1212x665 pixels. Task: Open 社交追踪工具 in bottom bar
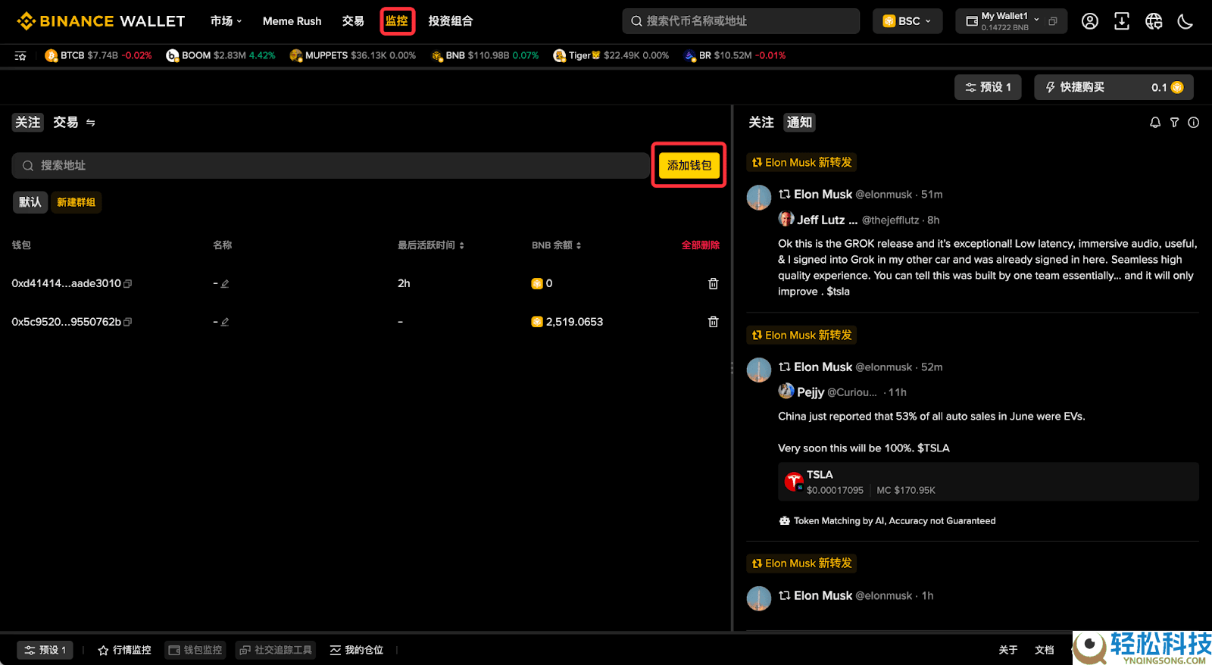(276, 650)
